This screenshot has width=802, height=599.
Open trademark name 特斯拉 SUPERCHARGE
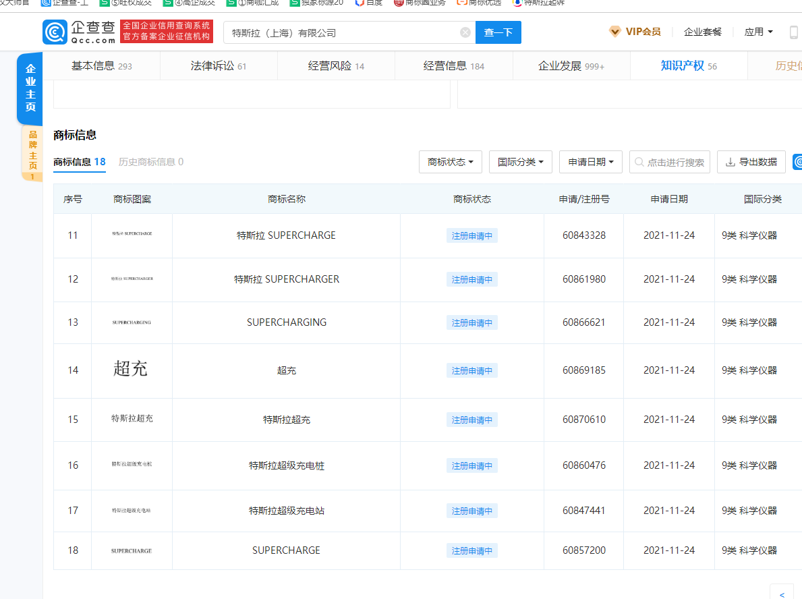coord(287,235)
